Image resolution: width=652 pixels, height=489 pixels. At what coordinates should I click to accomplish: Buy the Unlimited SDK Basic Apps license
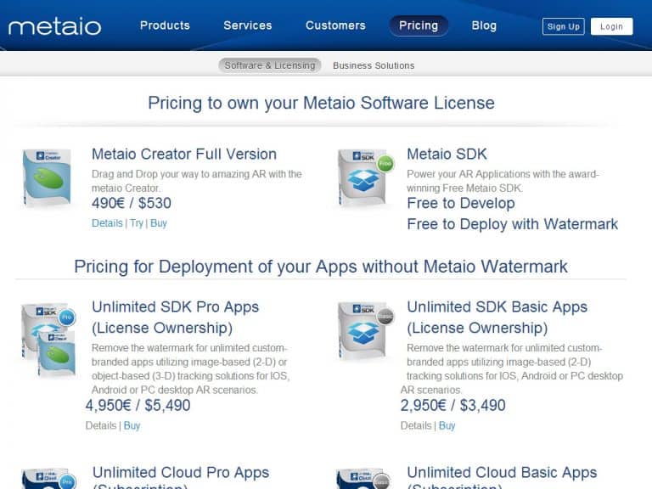(x=447, y=425)
